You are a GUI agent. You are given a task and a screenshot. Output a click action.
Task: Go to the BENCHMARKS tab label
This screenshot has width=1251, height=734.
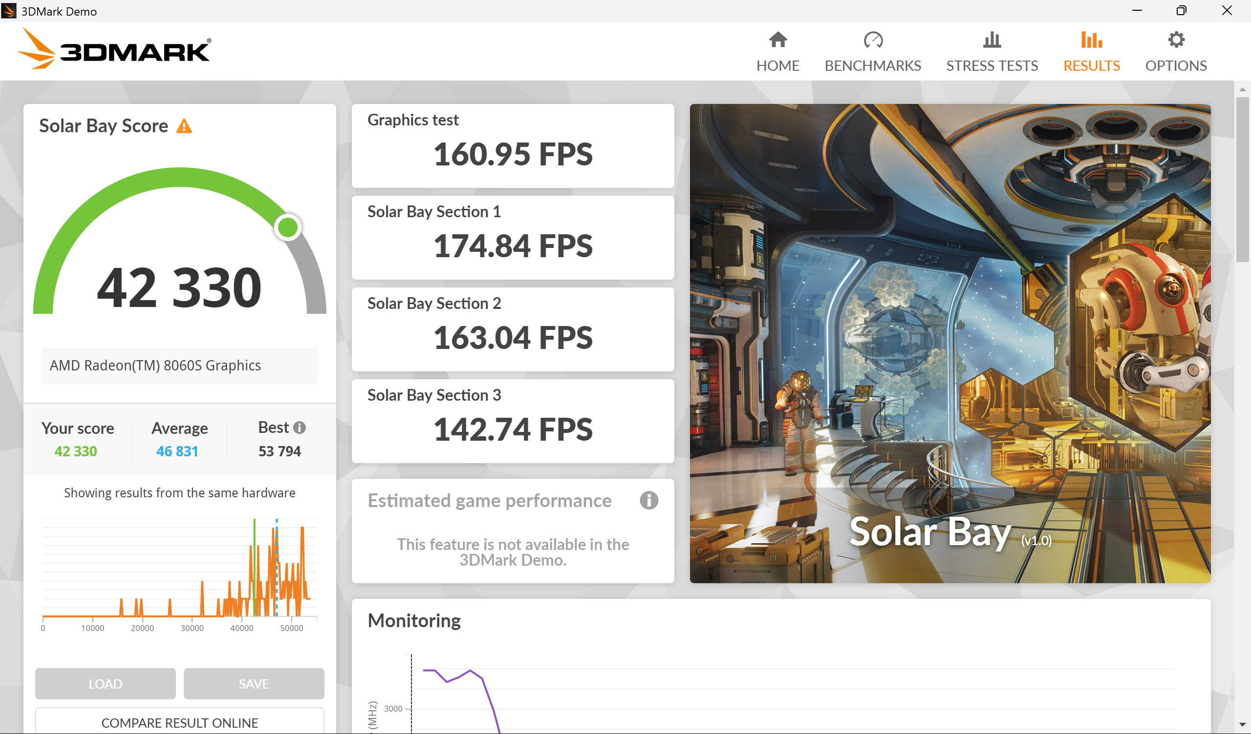872,66
